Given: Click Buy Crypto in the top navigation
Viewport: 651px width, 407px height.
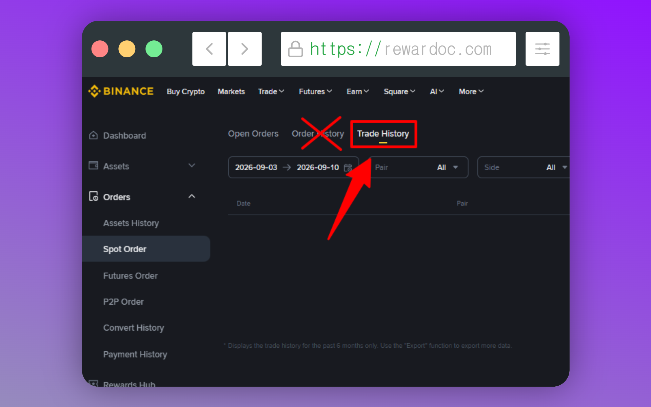Looking at the screenshot, I should click(x=186, y=92).
